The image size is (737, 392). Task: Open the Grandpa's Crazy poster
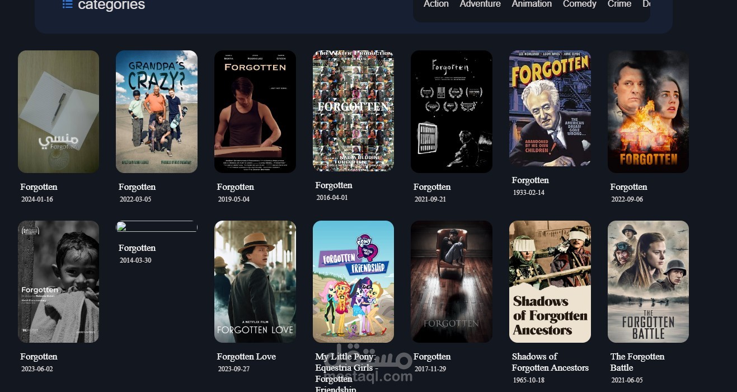[157, 111]
